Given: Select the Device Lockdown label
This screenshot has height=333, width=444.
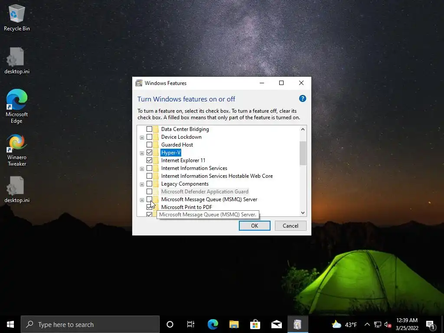Looking at the screenshot, I should (181, 137).
